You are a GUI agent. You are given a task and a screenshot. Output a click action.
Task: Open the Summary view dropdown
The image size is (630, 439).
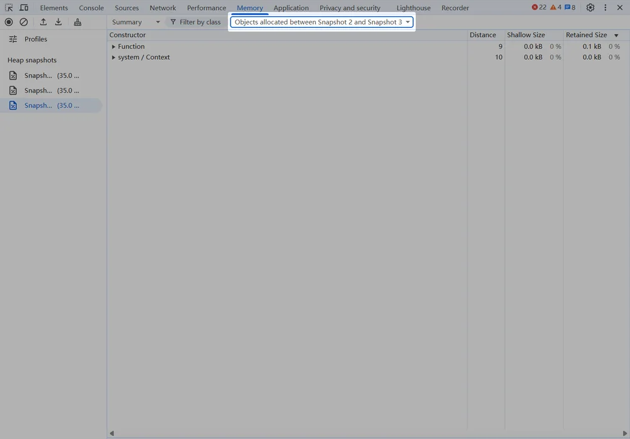point(136,22)
